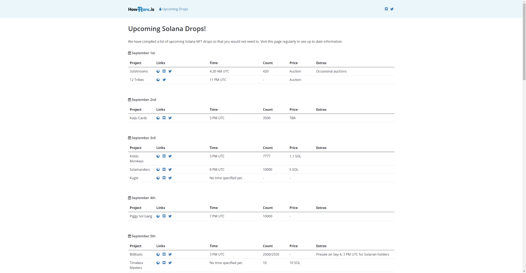Click the '4:20 AM UTC' time cell
The image size is (526, 273).
point(219,71)
